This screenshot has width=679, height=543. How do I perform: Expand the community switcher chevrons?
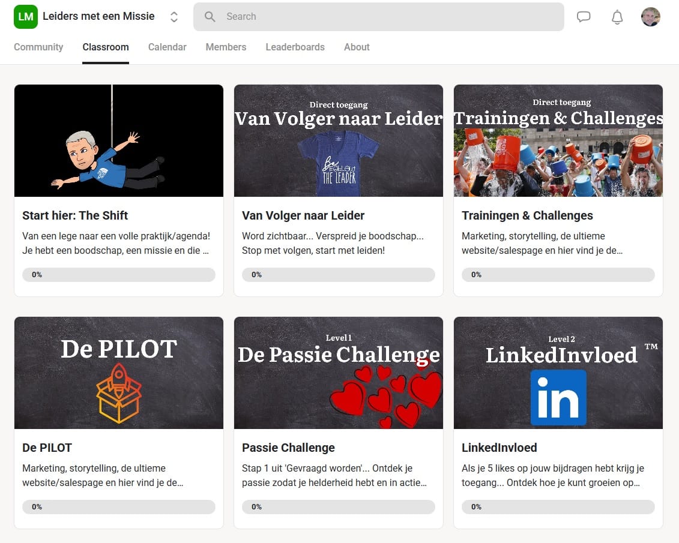[174, 17]
